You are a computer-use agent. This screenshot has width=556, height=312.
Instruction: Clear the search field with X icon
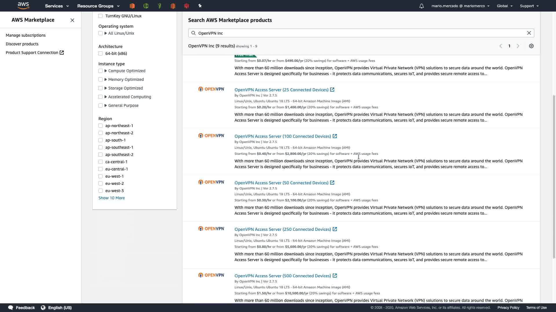coord(529,33)
